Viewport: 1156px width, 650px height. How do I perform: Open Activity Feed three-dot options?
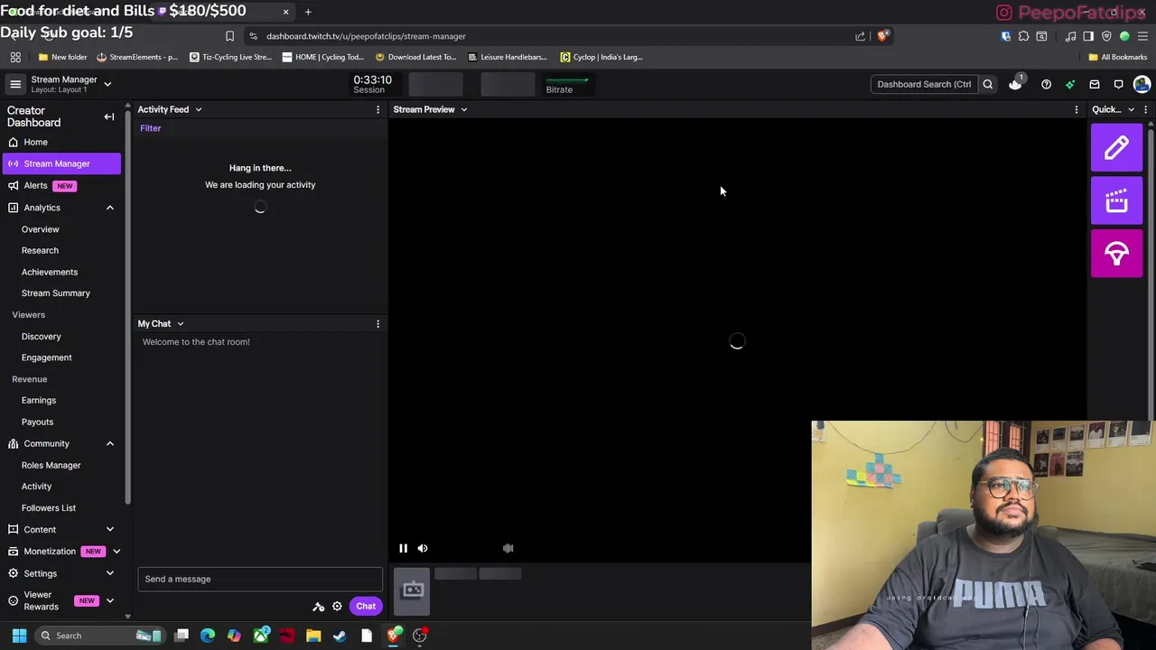[378, 109]
